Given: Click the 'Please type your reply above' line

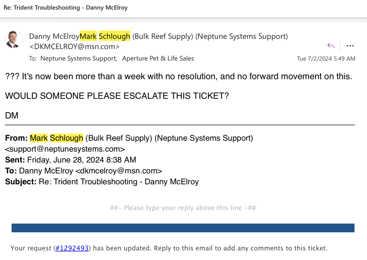Looking at the screenshot, I should click(x=183, y=208).
